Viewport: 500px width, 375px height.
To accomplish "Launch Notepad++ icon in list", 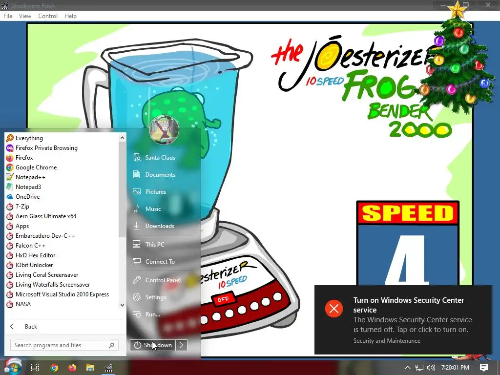I will (10, 177).
